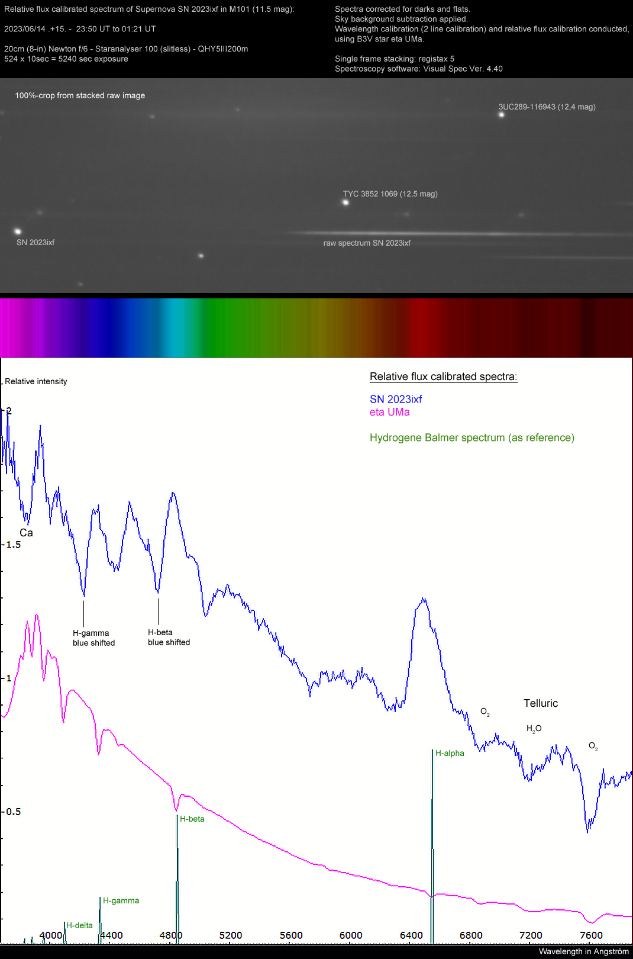Image resolution: width=633 pixels, height=959 pixels.
Task: Click the Relative flux calibrated spectra heading
Action: coord(444,376)
